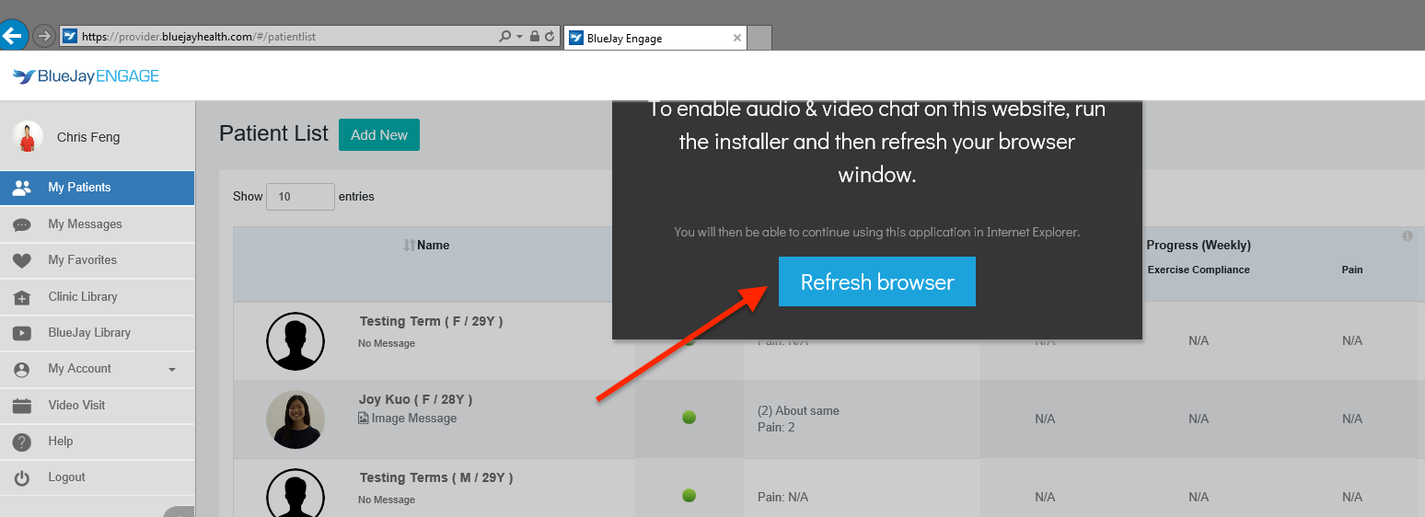Open address bar autocomplete dropdown arrow
This screenshot has height=517, width=1425.
coord(520,37)
